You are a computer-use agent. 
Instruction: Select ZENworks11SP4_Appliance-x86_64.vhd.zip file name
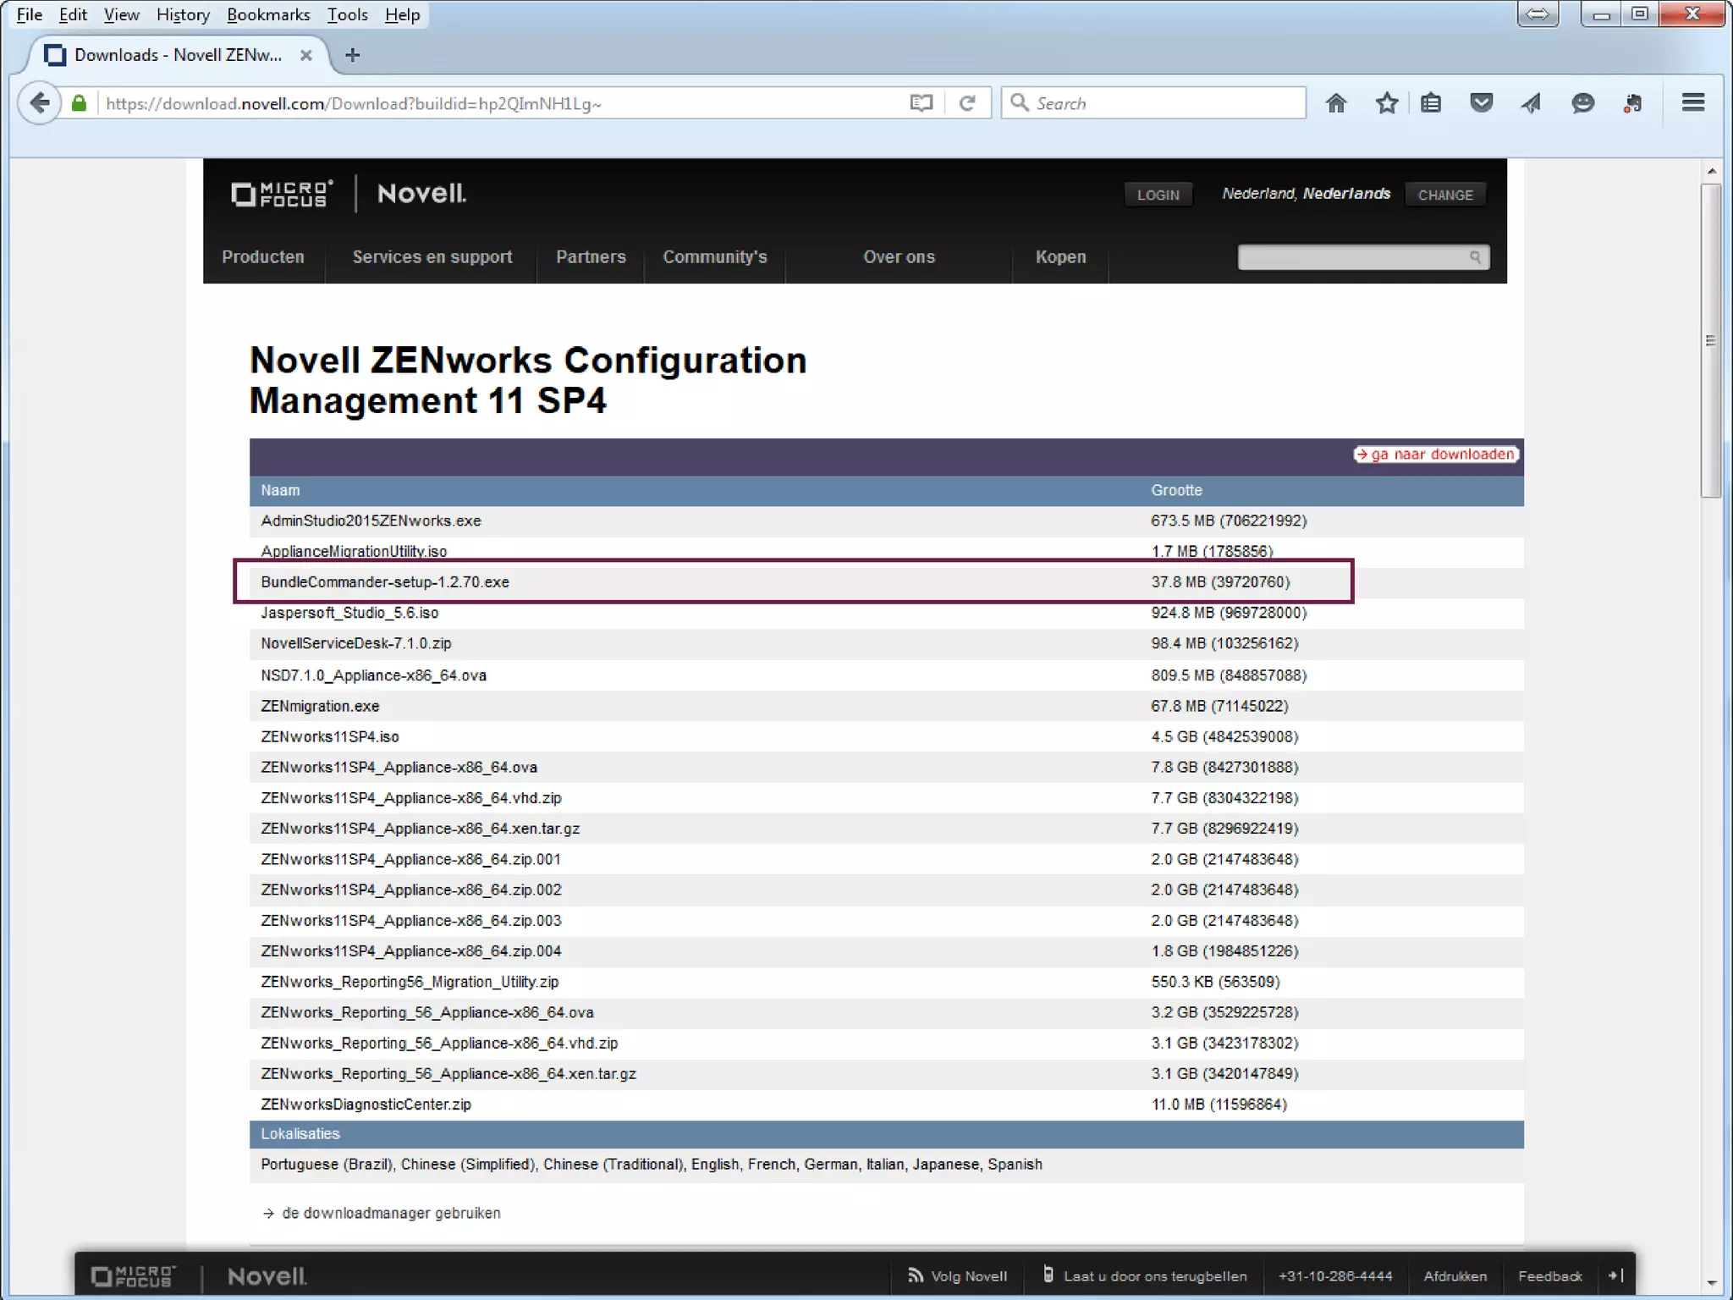[411, 798]
